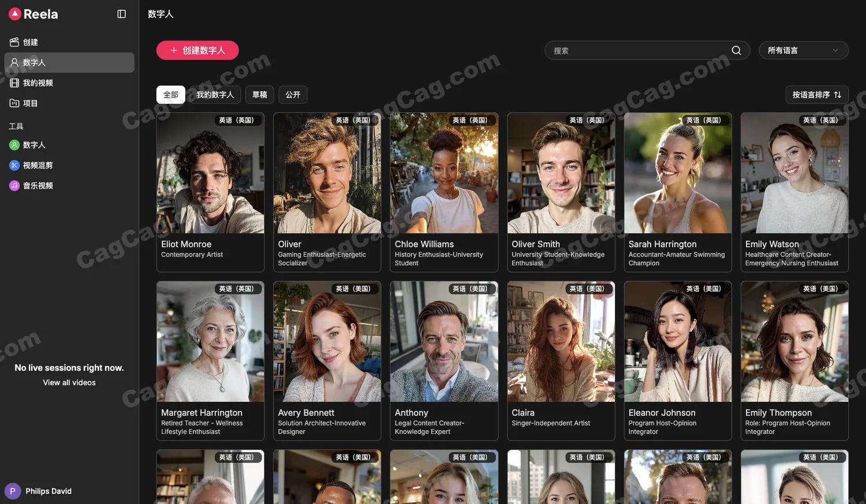Select the Anthony avatar portrait

click(x=444, y=341)
